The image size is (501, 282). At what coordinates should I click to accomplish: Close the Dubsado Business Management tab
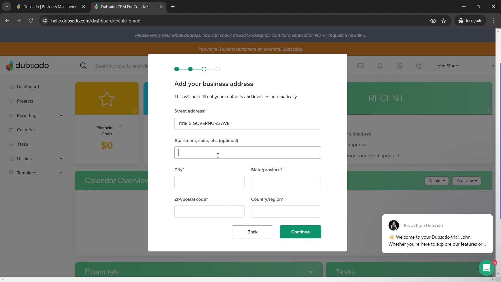tap(83, 7)
